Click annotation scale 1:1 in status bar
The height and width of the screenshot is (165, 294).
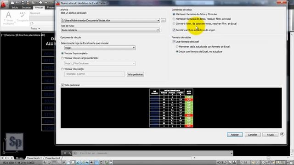[244, 163]
